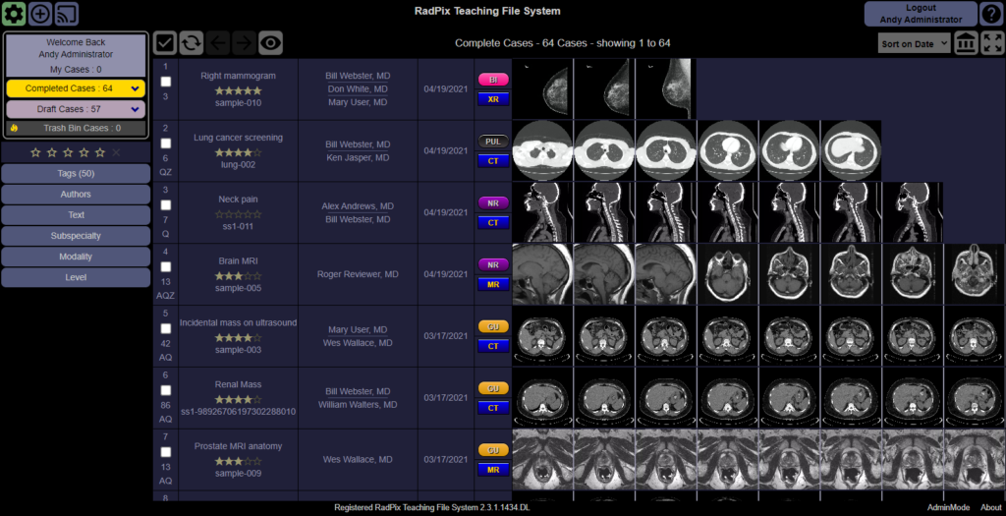Open first Neck pain sagittal CT thumbnail
1006x516 pixels.
(542, 212)
